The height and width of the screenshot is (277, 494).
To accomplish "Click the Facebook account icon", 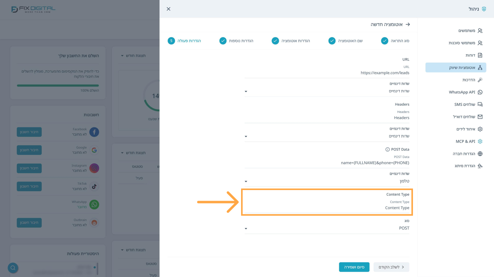I will (94, 132).
